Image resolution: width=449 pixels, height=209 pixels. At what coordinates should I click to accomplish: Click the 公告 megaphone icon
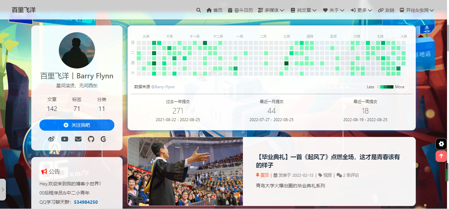44,171
